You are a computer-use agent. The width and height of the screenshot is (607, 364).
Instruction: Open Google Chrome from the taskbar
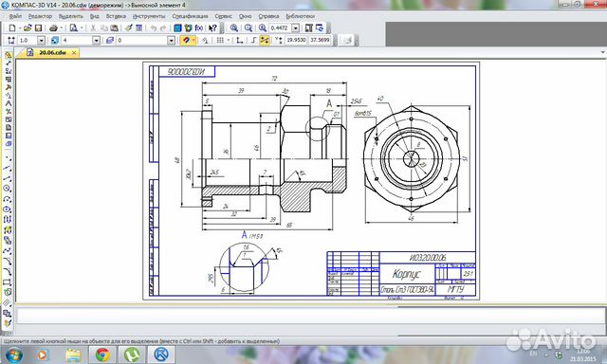point(102,355)
